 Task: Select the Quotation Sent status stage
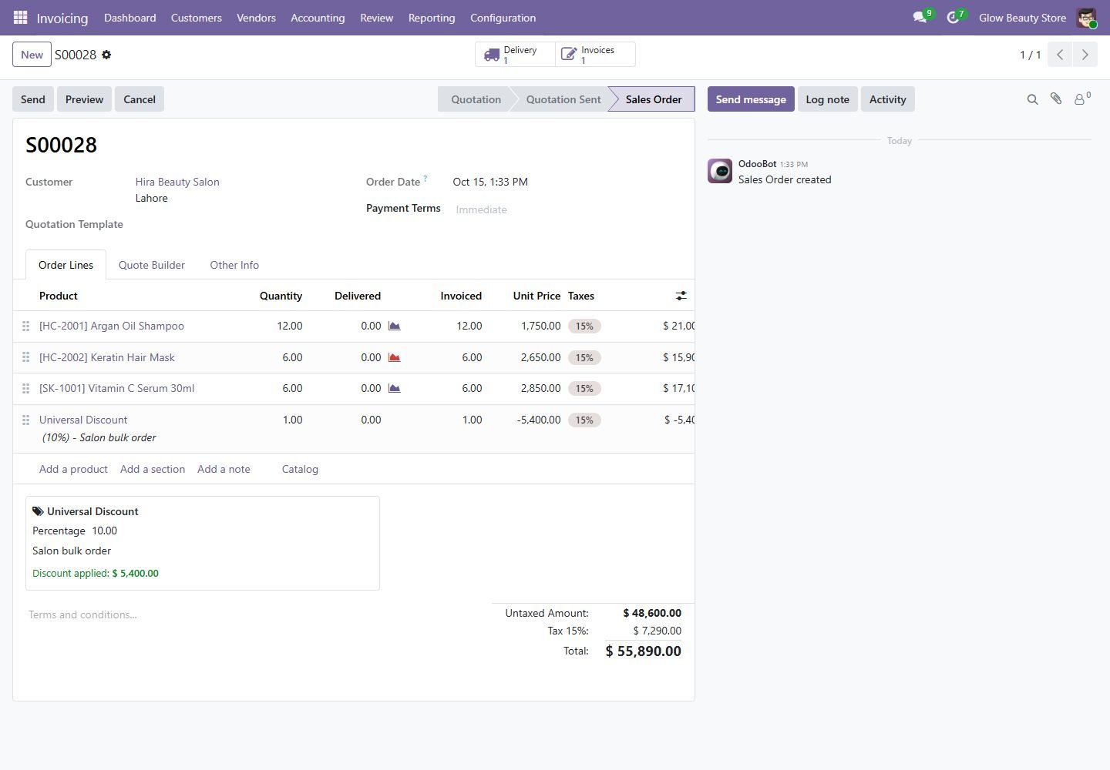[x=563, y=99]
